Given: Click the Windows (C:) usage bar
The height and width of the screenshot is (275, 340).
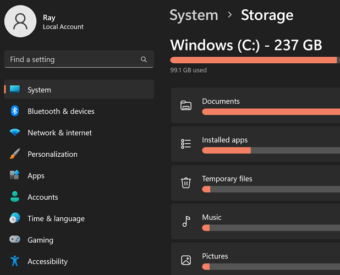Looking at the screenshot, I should (255, 60).
